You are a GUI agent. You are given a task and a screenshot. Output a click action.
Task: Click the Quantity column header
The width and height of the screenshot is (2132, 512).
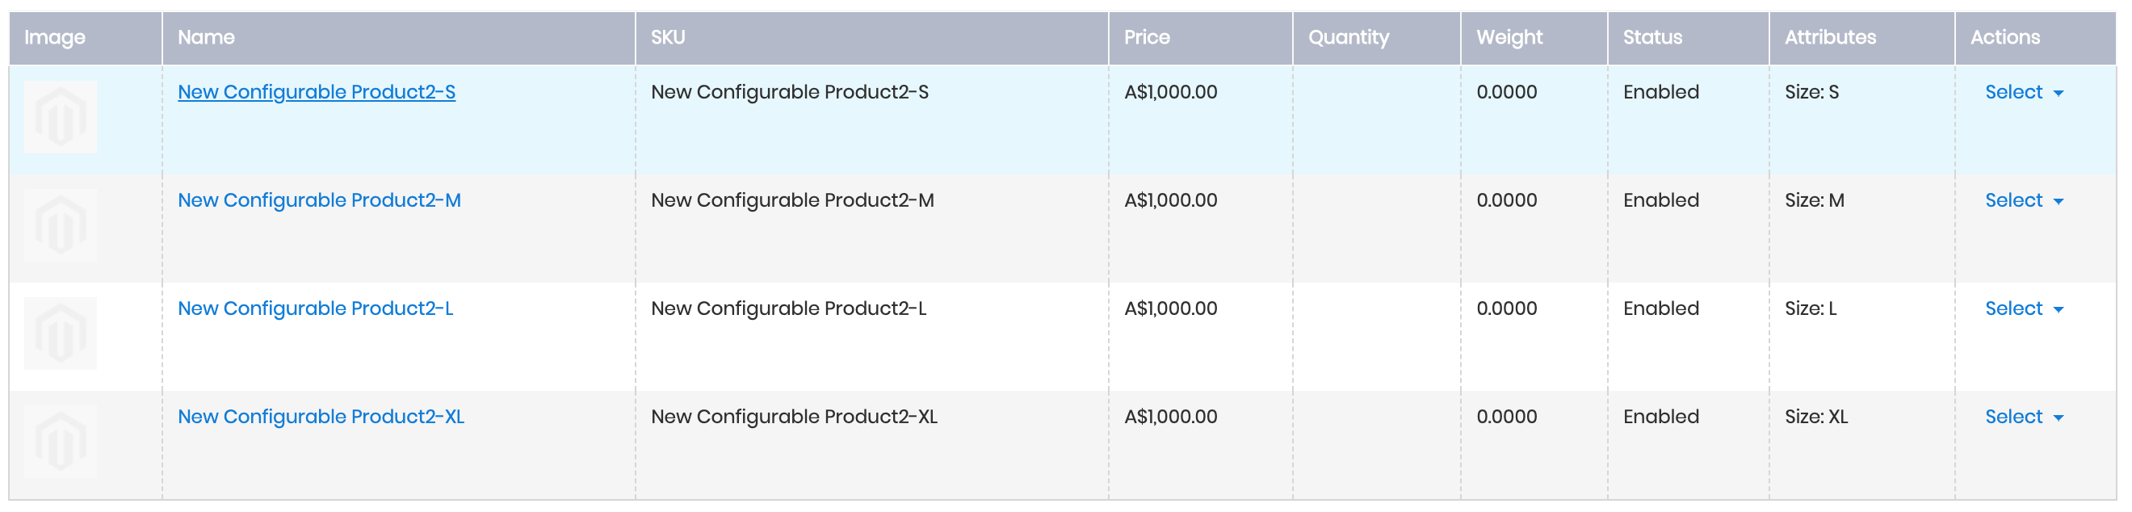(x=1348, y=37)
